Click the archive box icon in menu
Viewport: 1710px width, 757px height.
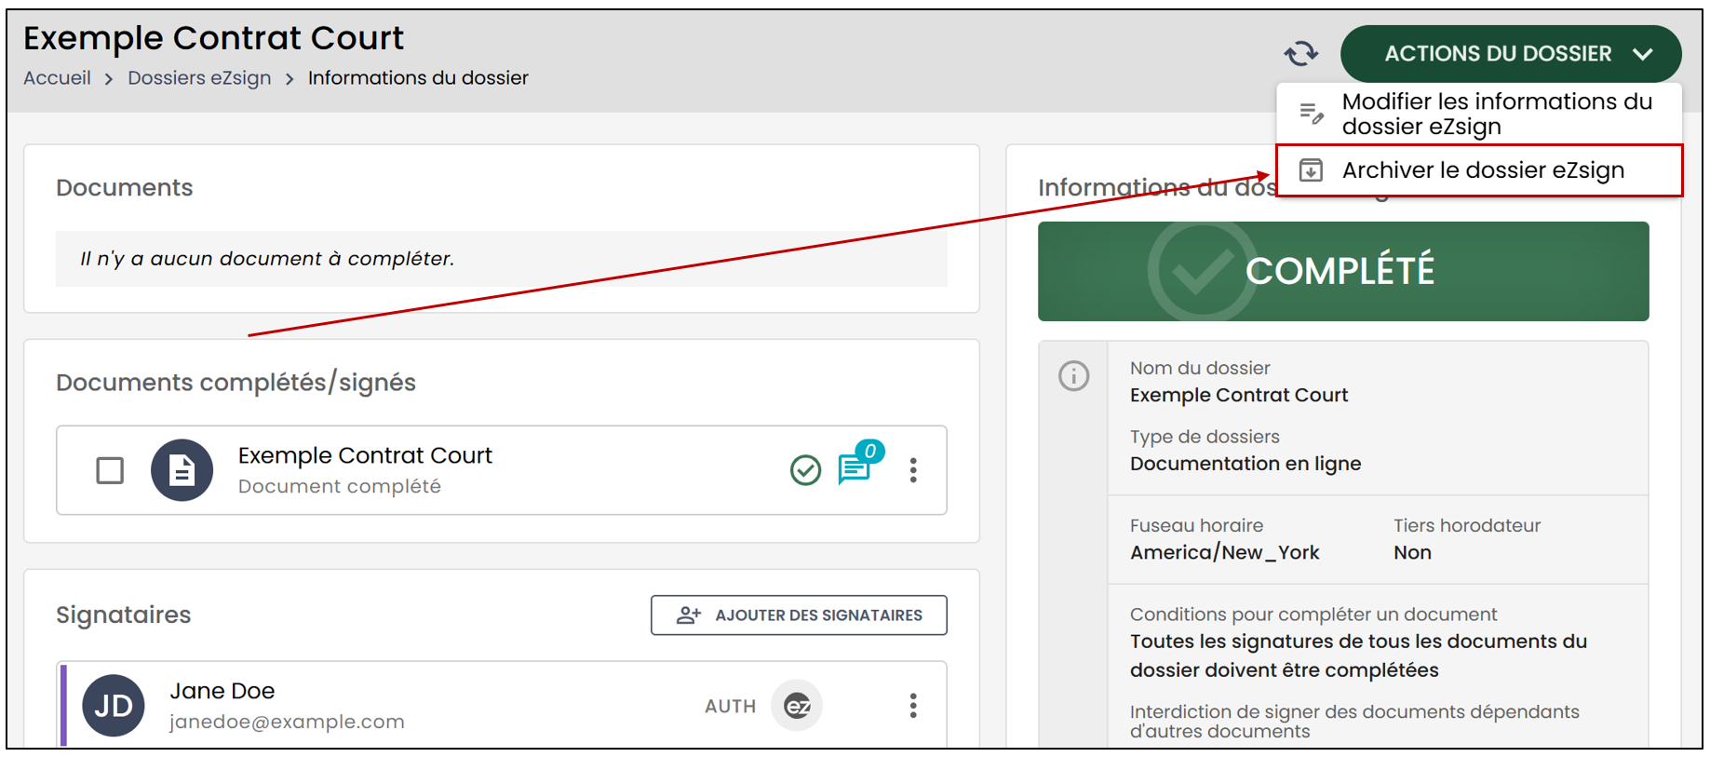(1311, 170)
